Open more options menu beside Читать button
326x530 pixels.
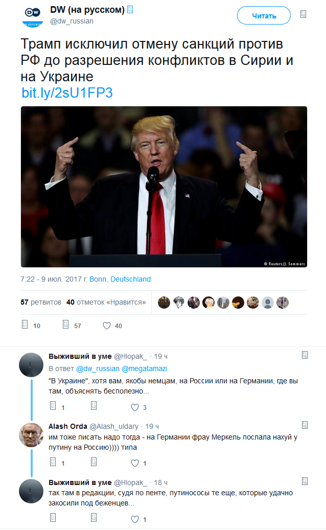click(x=304, y=14)
